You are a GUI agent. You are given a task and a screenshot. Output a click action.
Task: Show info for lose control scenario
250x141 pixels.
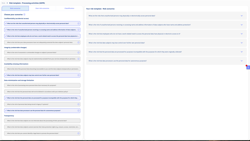78,75
